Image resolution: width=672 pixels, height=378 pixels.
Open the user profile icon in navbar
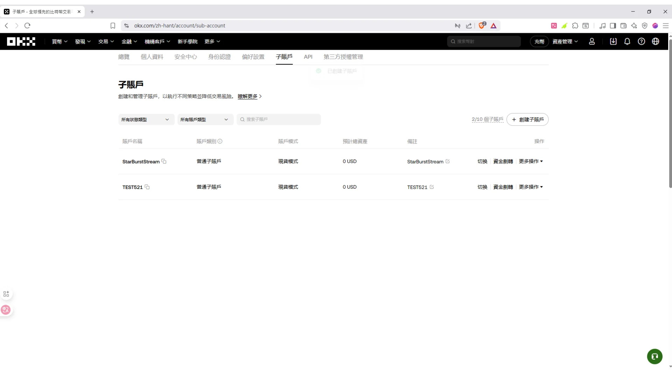point(592,41)
